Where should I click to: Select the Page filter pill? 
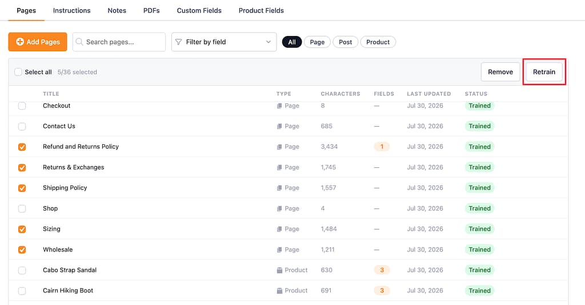point(317,42)
